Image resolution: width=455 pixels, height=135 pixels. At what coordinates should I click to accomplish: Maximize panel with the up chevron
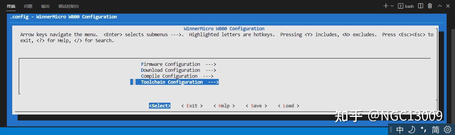440,6
